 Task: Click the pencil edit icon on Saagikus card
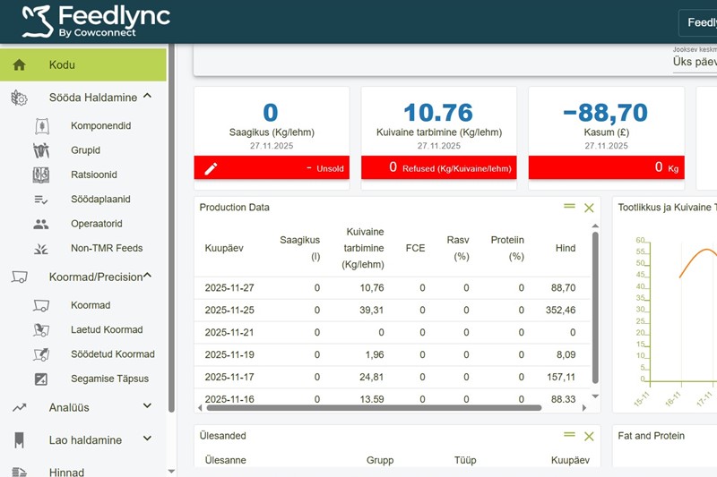click(211, 168)
